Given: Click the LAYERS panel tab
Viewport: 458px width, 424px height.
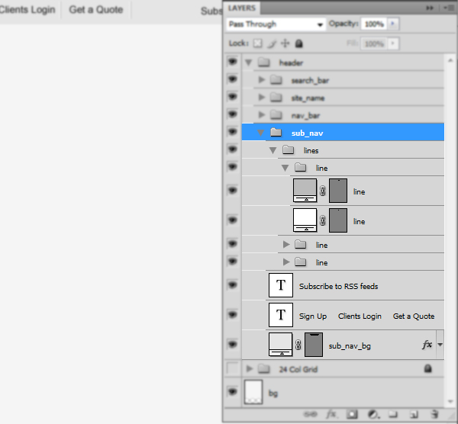Looking at the screenshot, I should (242, 8).
